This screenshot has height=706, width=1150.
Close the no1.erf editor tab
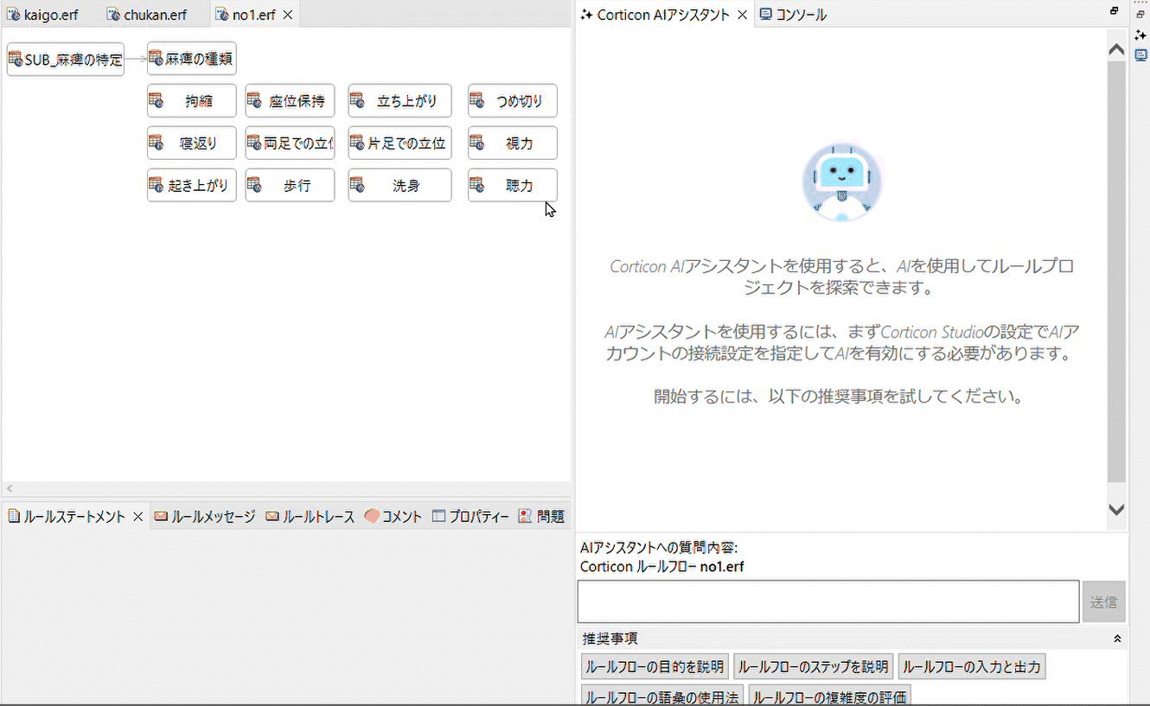coord(288,15)
